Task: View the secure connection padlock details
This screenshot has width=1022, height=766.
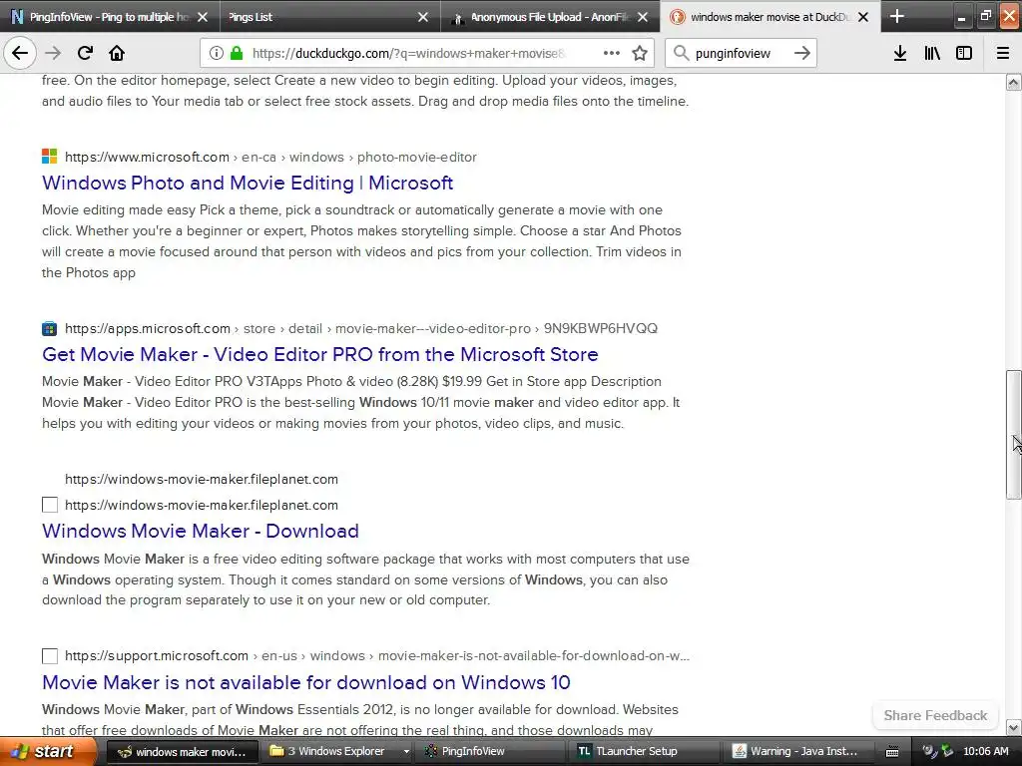Action: 237,53
